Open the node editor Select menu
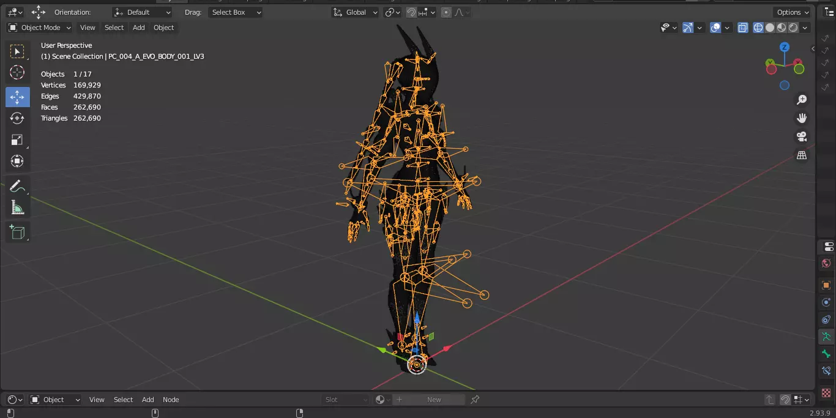The width and height of the screenshot is (836, 418). (123, 400)
